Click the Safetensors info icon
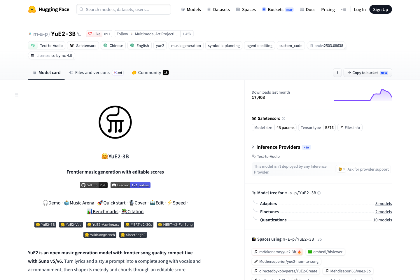Viewport: 420px width, 280px height. (x=283, y=118)
